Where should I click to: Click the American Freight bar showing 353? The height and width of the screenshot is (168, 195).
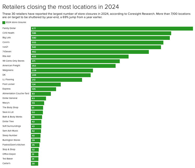coord(73,66)
